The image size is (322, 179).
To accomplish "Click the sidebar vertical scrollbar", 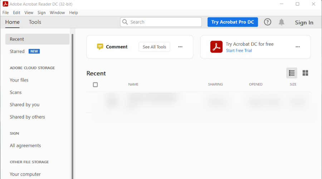I will 72,106.
